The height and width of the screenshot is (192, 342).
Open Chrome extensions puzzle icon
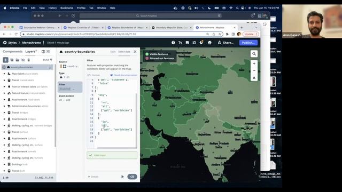(x=227, y=34)
